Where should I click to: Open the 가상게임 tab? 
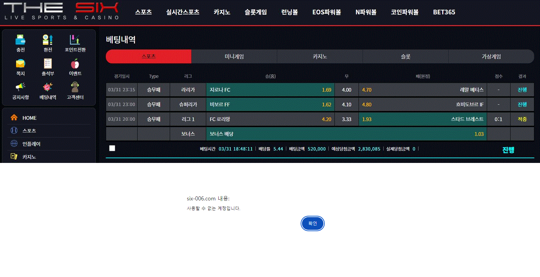(491, 57)
